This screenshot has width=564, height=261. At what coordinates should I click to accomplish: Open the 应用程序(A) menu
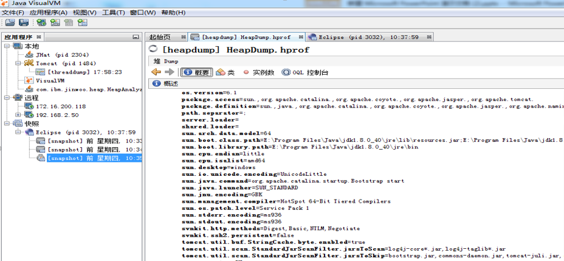(48, 13)
